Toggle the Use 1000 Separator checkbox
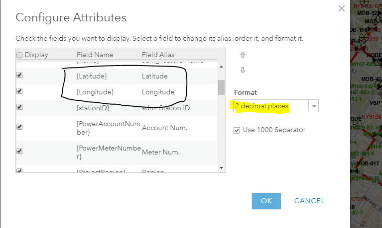 (x=237, y=130)
